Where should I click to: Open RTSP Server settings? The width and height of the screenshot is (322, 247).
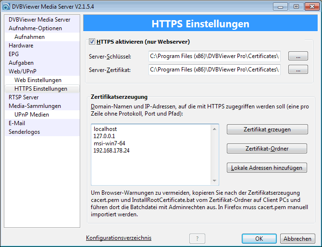(42, 97)
